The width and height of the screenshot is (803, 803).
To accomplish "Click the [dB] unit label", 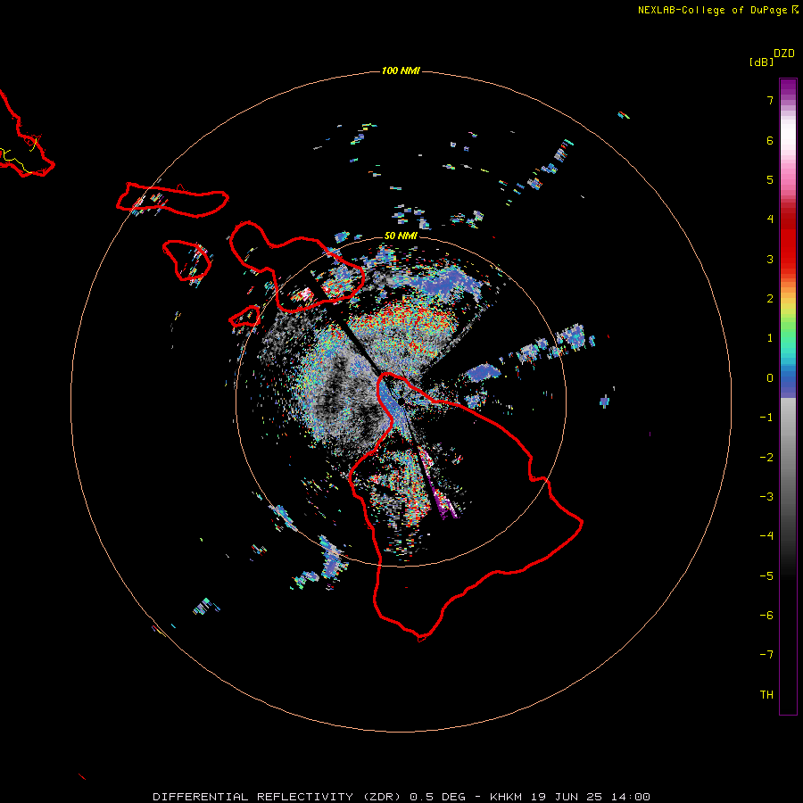I will [x=761, y=62].
